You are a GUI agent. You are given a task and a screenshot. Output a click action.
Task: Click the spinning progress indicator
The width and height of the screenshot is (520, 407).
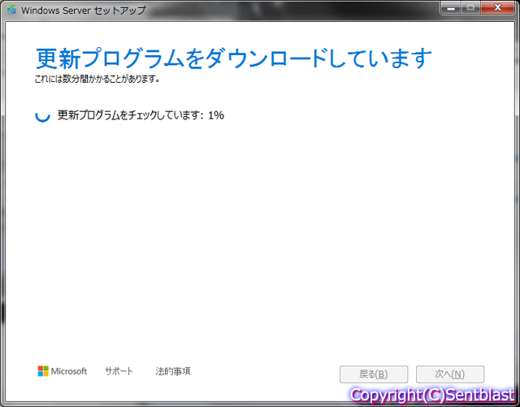point(42,115)
